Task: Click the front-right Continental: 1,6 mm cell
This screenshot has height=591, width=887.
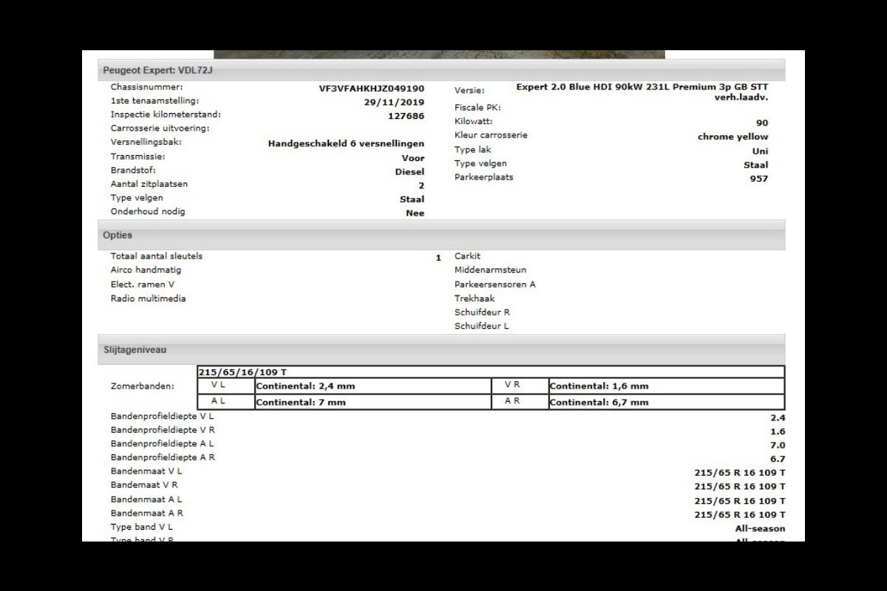Action: point(599,386)
